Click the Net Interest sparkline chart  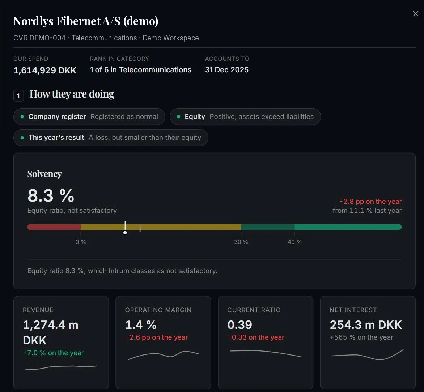[368, 354]
